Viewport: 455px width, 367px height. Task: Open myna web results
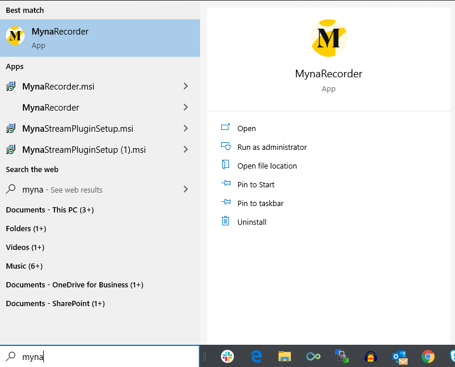coord(100,190)
